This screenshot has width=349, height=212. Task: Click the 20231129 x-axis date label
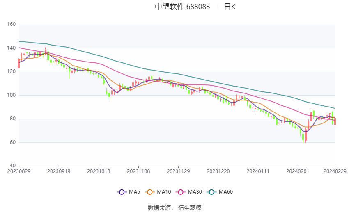[x=178, y=171]
